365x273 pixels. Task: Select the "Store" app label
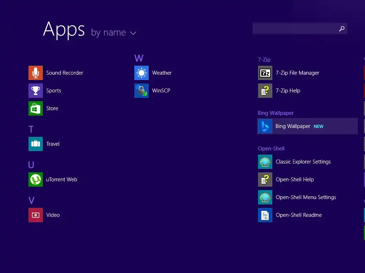(52, 108)
